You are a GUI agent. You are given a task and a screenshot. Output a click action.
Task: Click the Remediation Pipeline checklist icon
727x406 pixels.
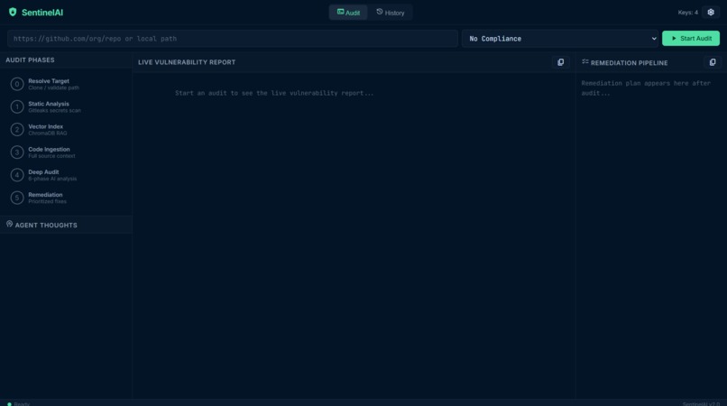(x=585, y=61)
